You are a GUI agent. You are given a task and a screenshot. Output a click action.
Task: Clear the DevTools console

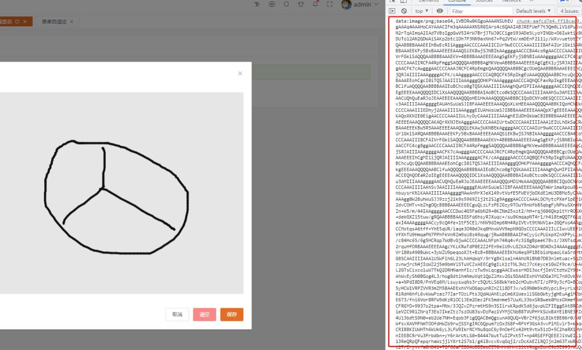(x=404, y=10)
